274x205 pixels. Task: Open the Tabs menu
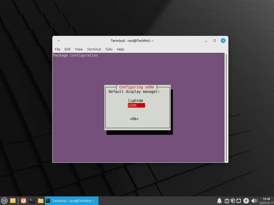109,49
